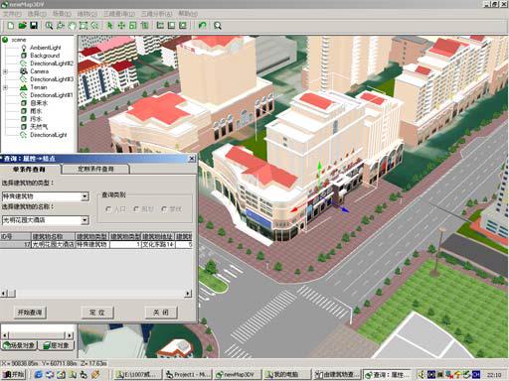509x381 pixels.
Task: Select the four-arrow Move tool
Action: 121,26
